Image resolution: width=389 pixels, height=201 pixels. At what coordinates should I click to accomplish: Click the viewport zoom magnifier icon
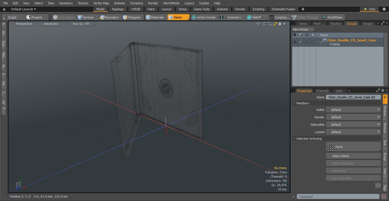pyautogui.click(x=270, y=24)
